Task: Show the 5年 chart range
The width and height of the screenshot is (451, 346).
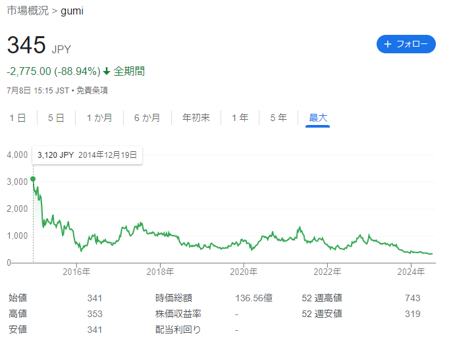Action: click(x=278, y=118)
